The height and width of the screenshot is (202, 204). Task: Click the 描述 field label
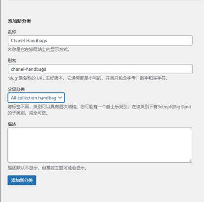(x=12, y=124)
